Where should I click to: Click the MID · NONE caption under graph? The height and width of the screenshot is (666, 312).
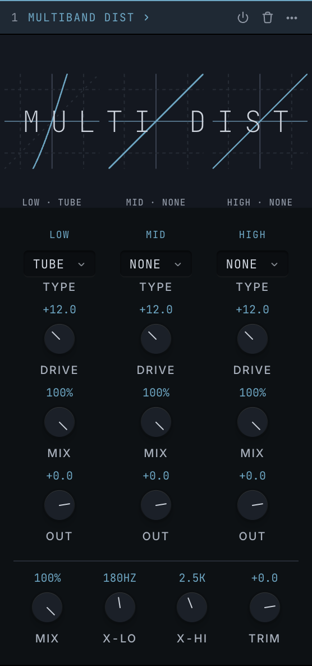click(156, 203)
